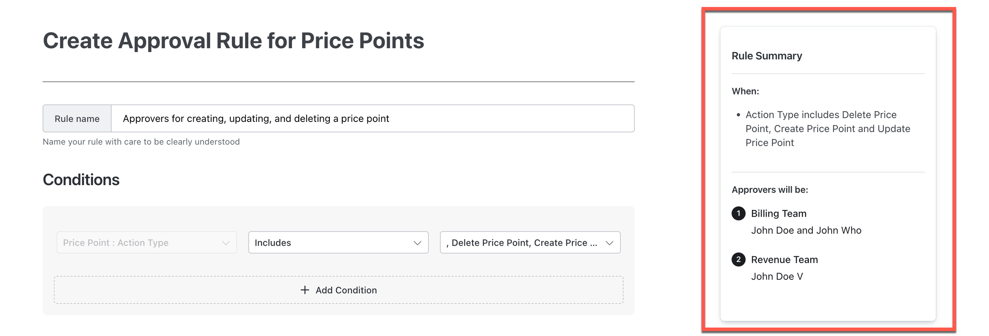Click the chevron arrow on Includes field
This screenshot has height=336, width=989.
(417, 243)
